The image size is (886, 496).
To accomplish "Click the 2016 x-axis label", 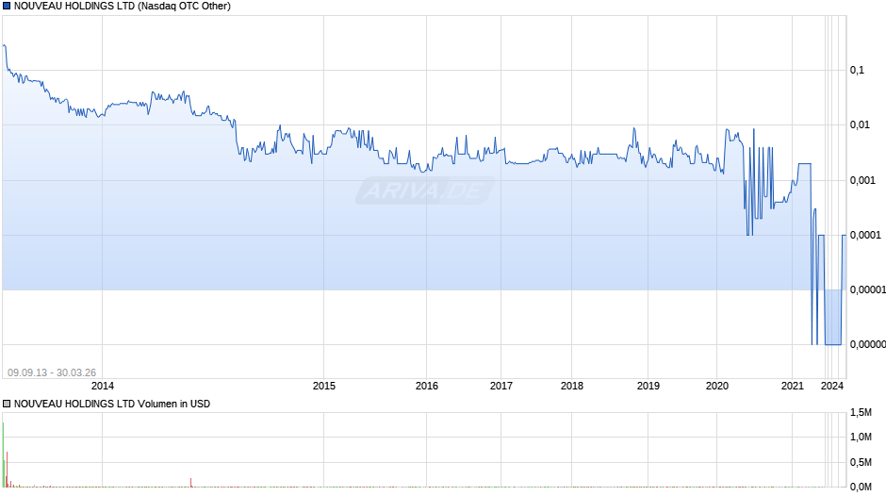I will 427,386.
